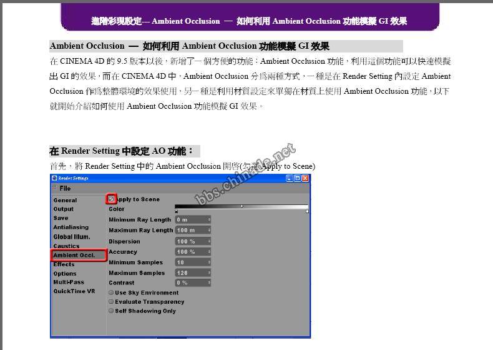
Task: Select the white gradient knot at right end
Action: point(307,211)
